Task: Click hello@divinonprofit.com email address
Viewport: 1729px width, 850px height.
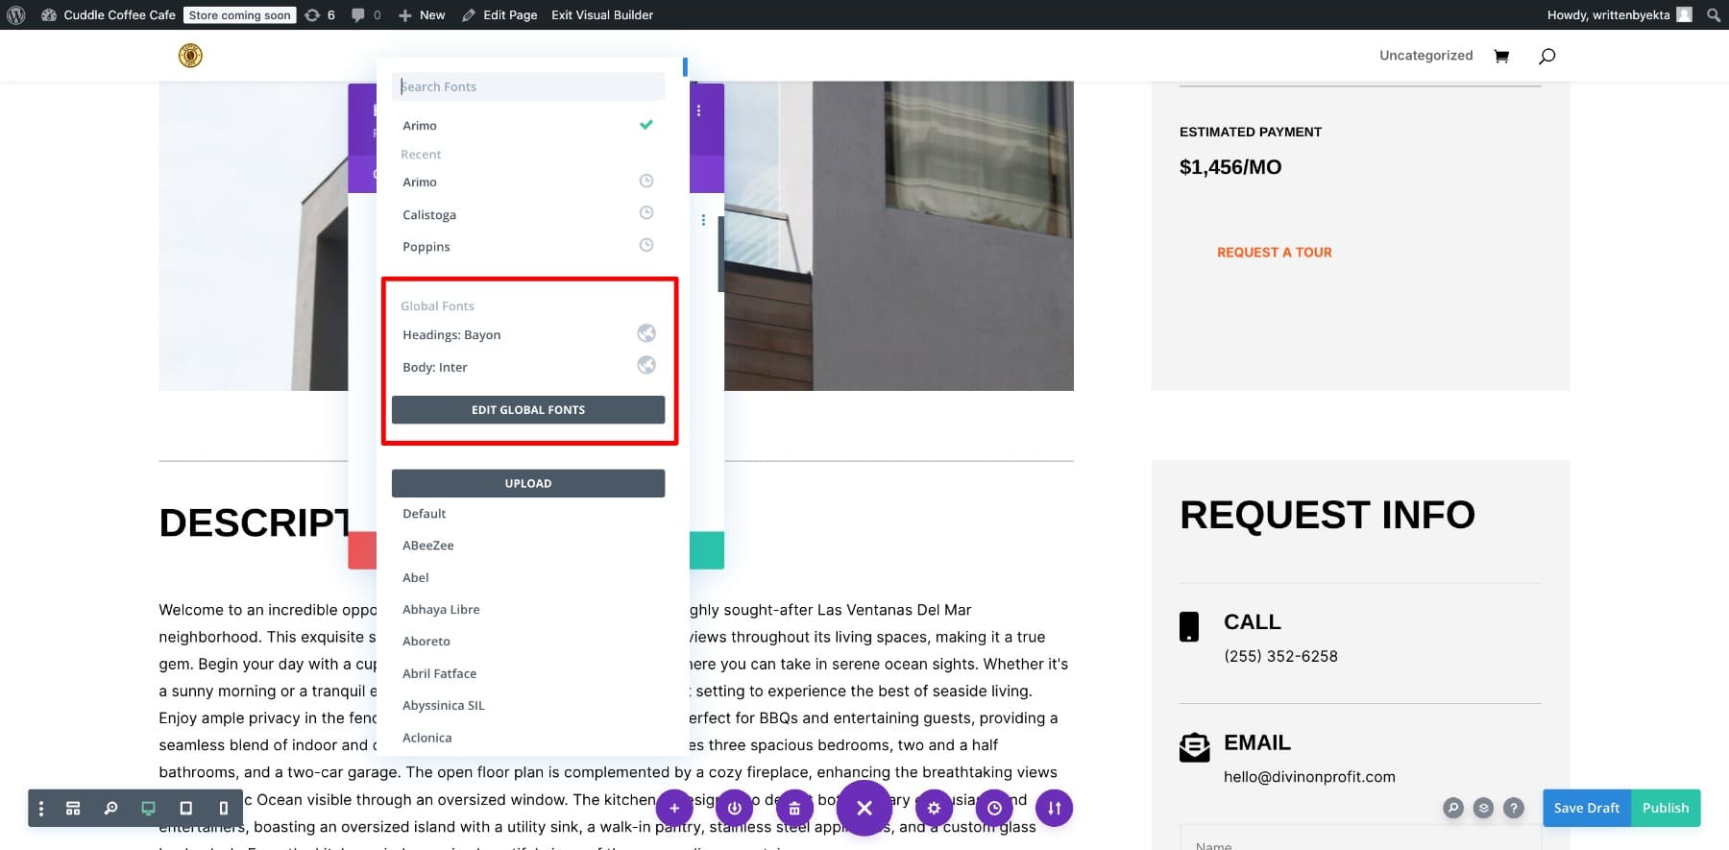Action: click(x=1309, y=777)
